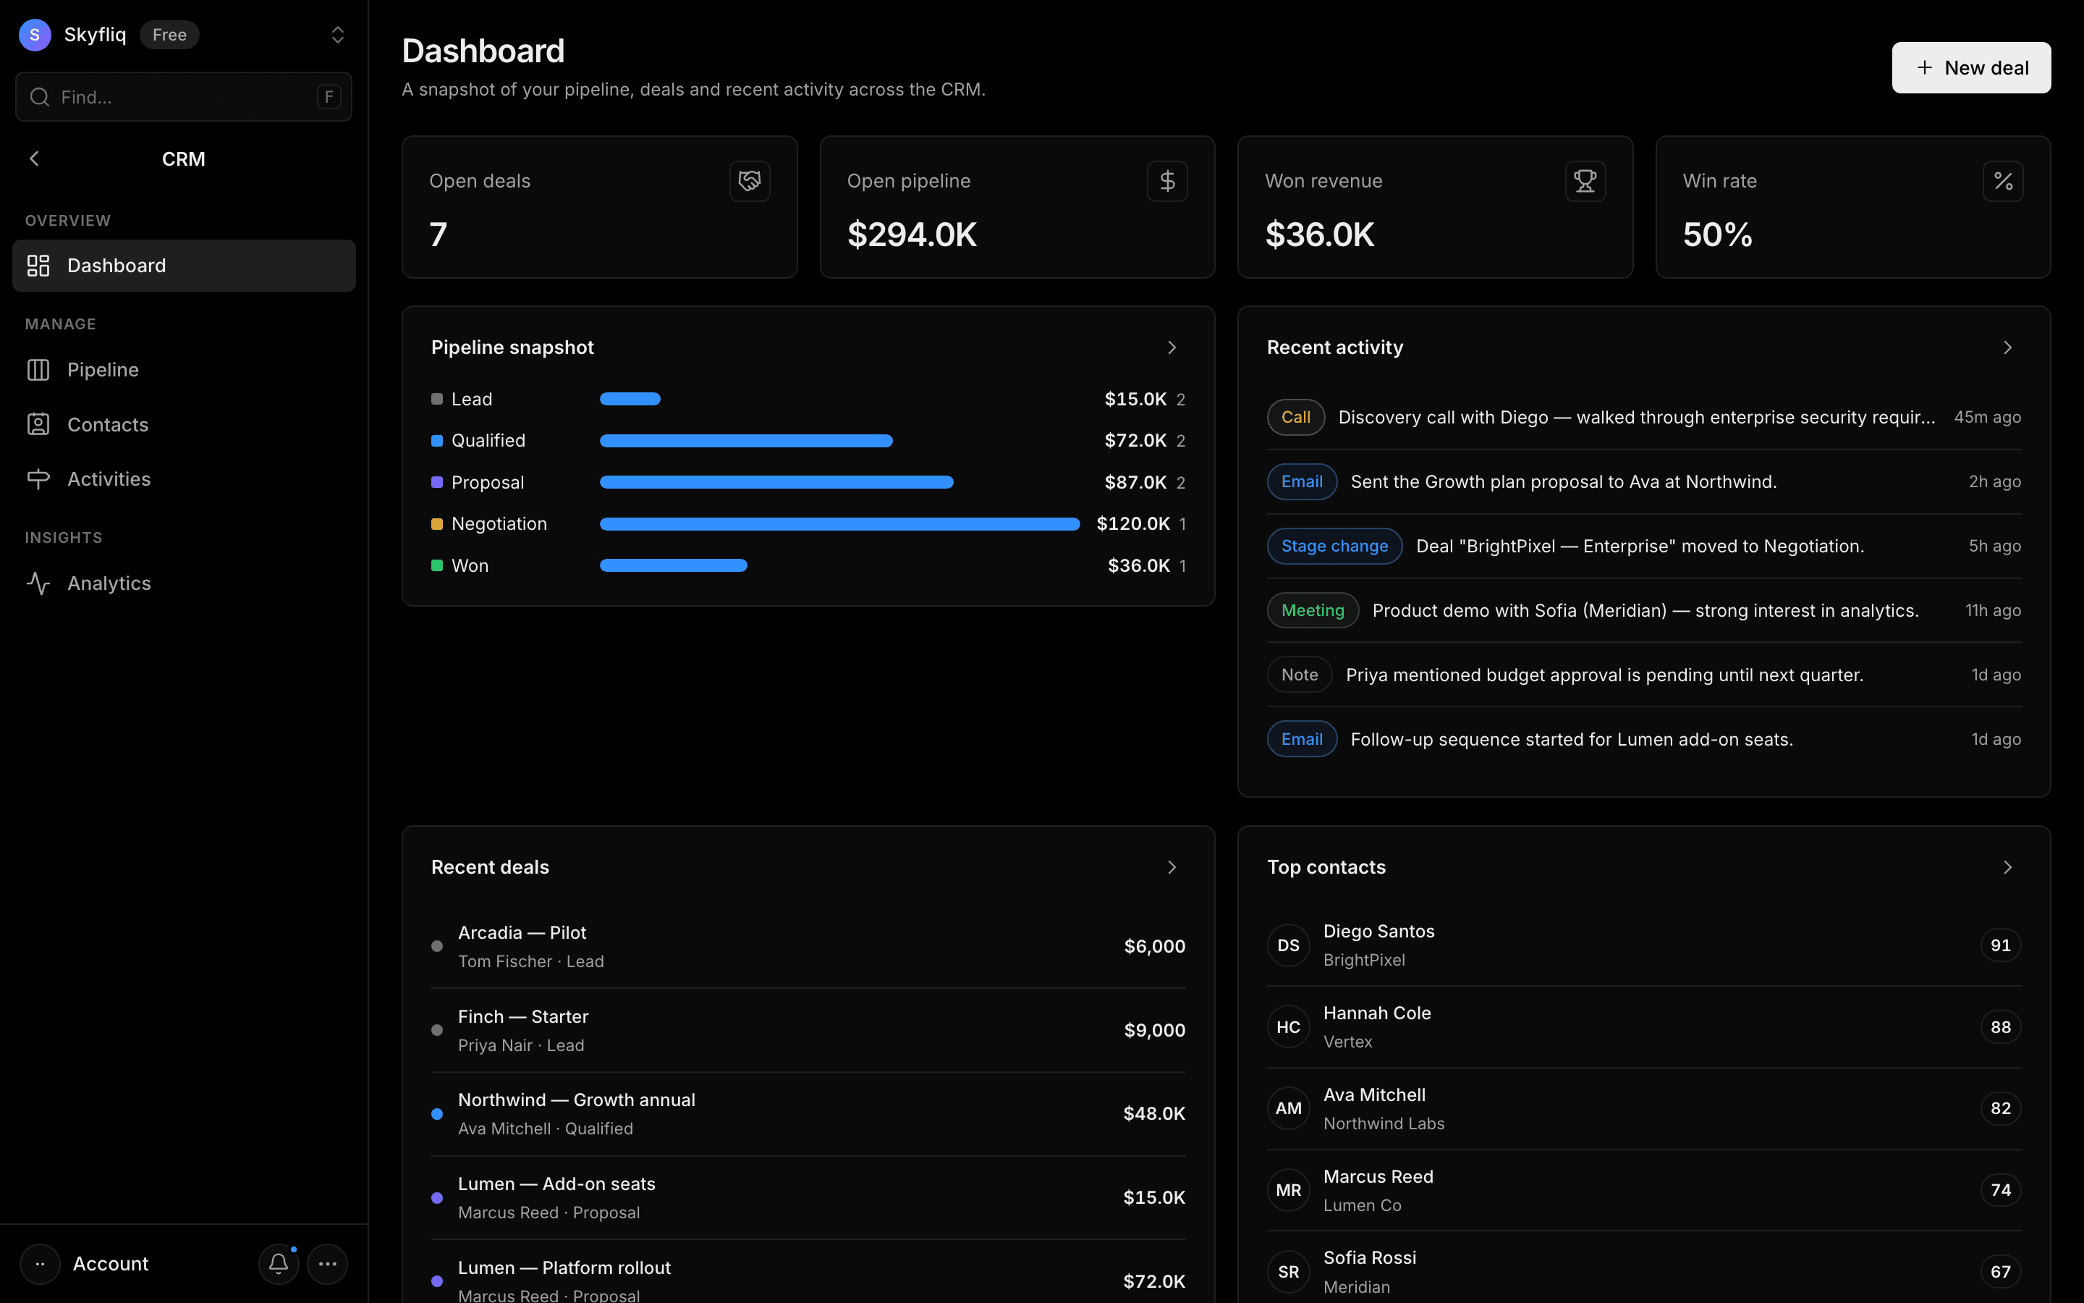Open Analytics insights

(x=183, y=583)
